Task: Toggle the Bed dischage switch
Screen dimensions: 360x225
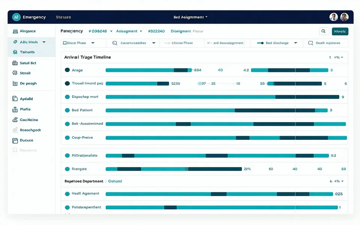Action: coord(260,43)
